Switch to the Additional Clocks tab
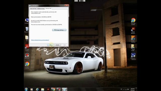 tap(41, 9)
